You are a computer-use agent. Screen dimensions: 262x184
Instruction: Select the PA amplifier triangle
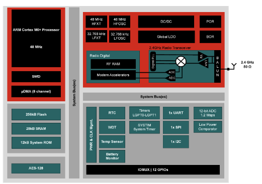[202, 56]
